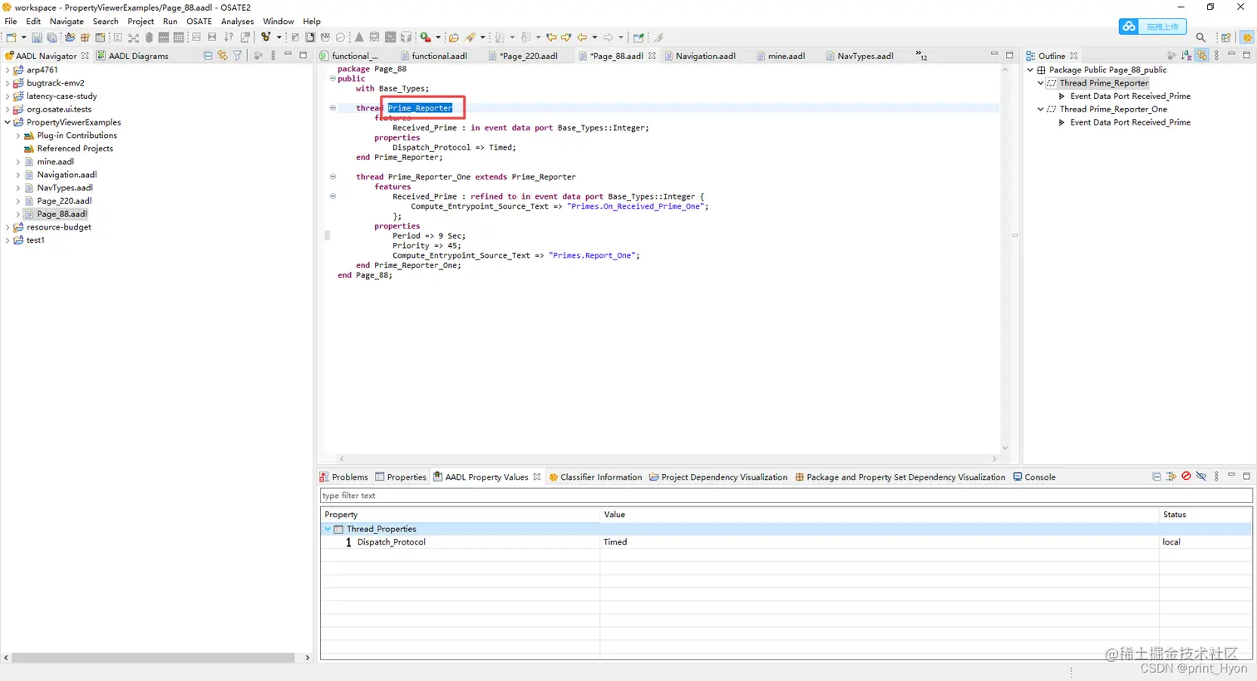Switch to the Classifier Information tab
The height and width of the screenshot is (681, 1257).
coord(595,476)
